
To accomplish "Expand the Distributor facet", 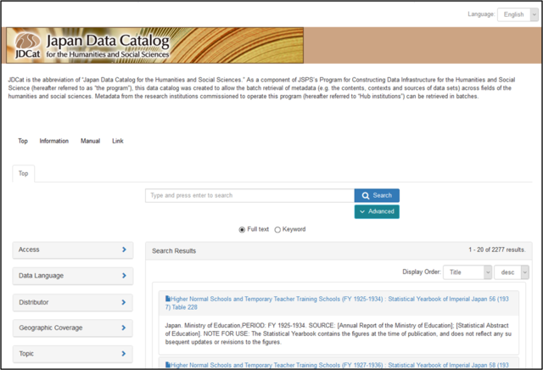I will 73,302.
